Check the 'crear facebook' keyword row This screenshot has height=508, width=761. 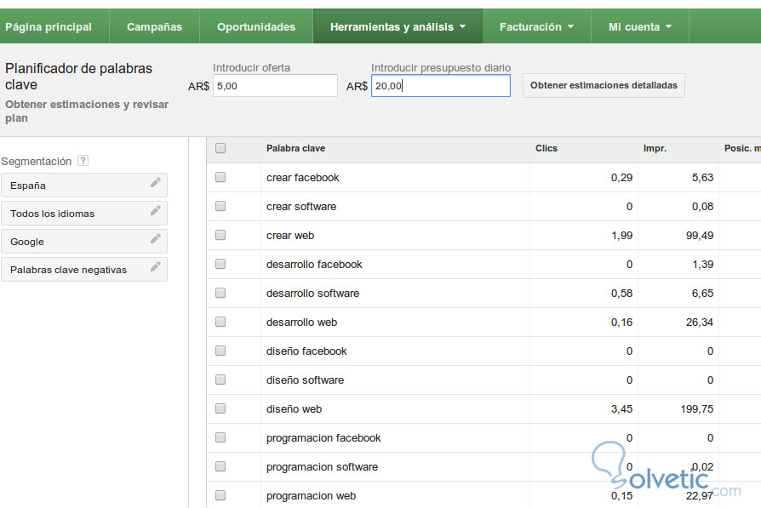tap(220, 177)
